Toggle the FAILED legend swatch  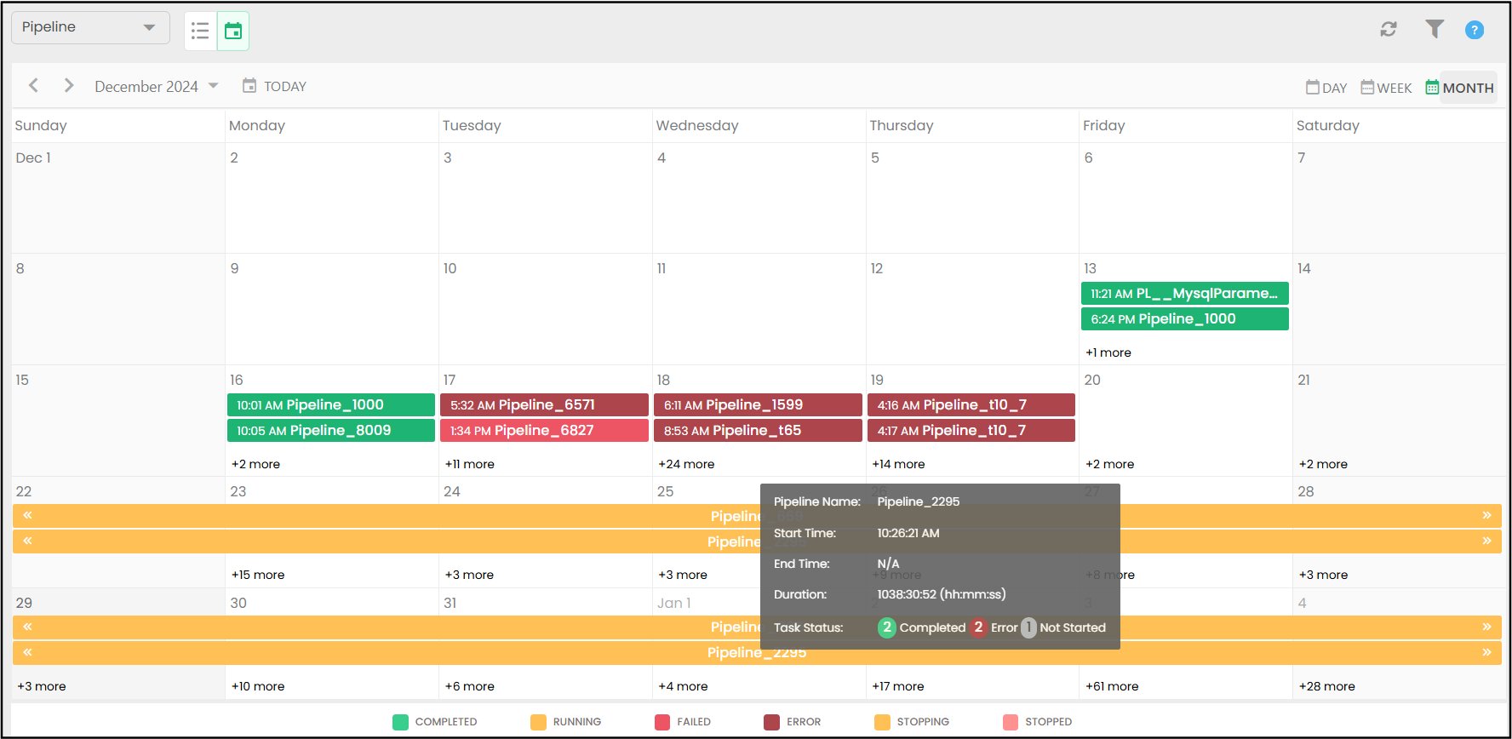click(662, 722)
